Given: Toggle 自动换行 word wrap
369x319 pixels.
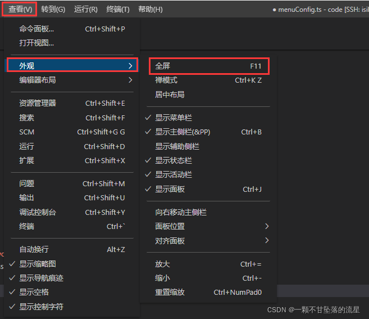Looking at the screenshot, I should coord(72,249).
